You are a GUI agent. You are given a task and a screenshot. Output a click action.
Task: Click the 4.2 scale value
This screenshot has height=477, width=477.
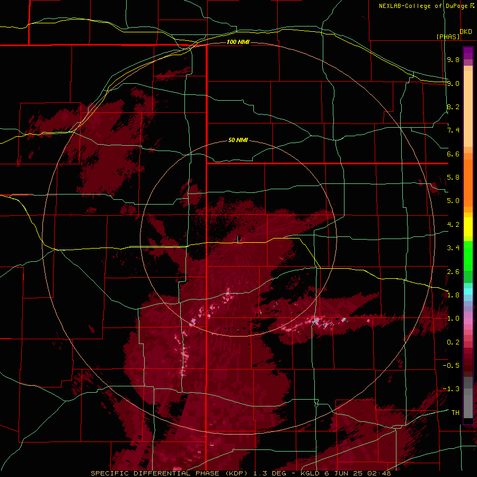tap(453, 225)
